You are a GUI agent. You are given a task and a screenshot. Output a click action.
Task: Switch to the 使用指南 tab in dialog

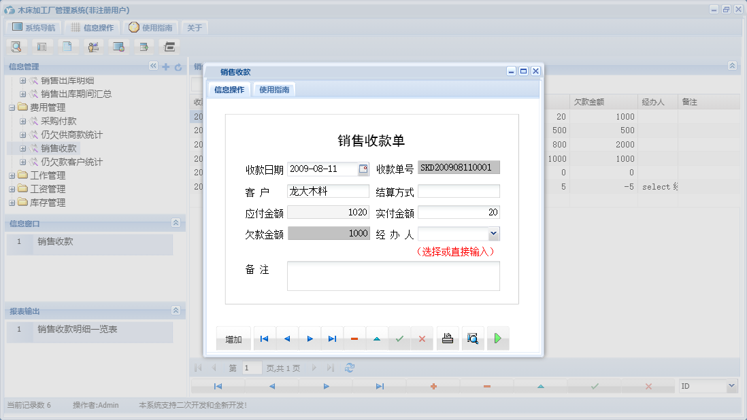[x=275, y=88]
